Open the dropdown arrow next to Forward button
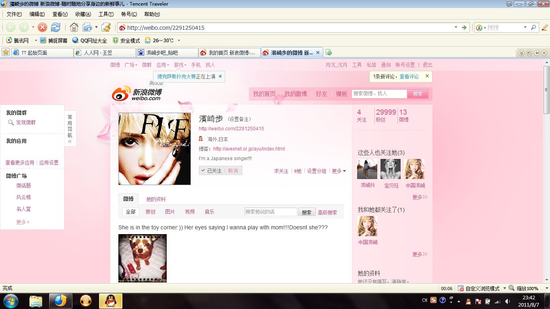The height and width of the screenshot is (309, 550). [x=33, y=27]
